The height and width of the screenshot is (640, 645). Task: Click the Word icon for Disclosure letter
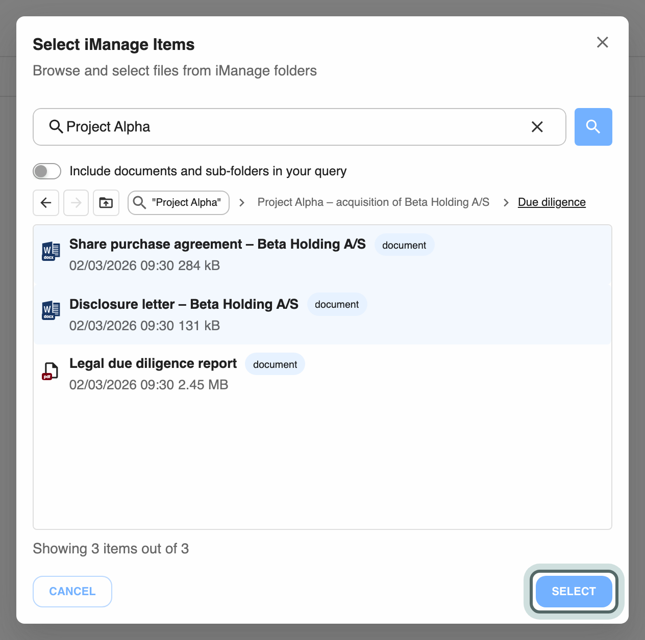tap(51, 310)
